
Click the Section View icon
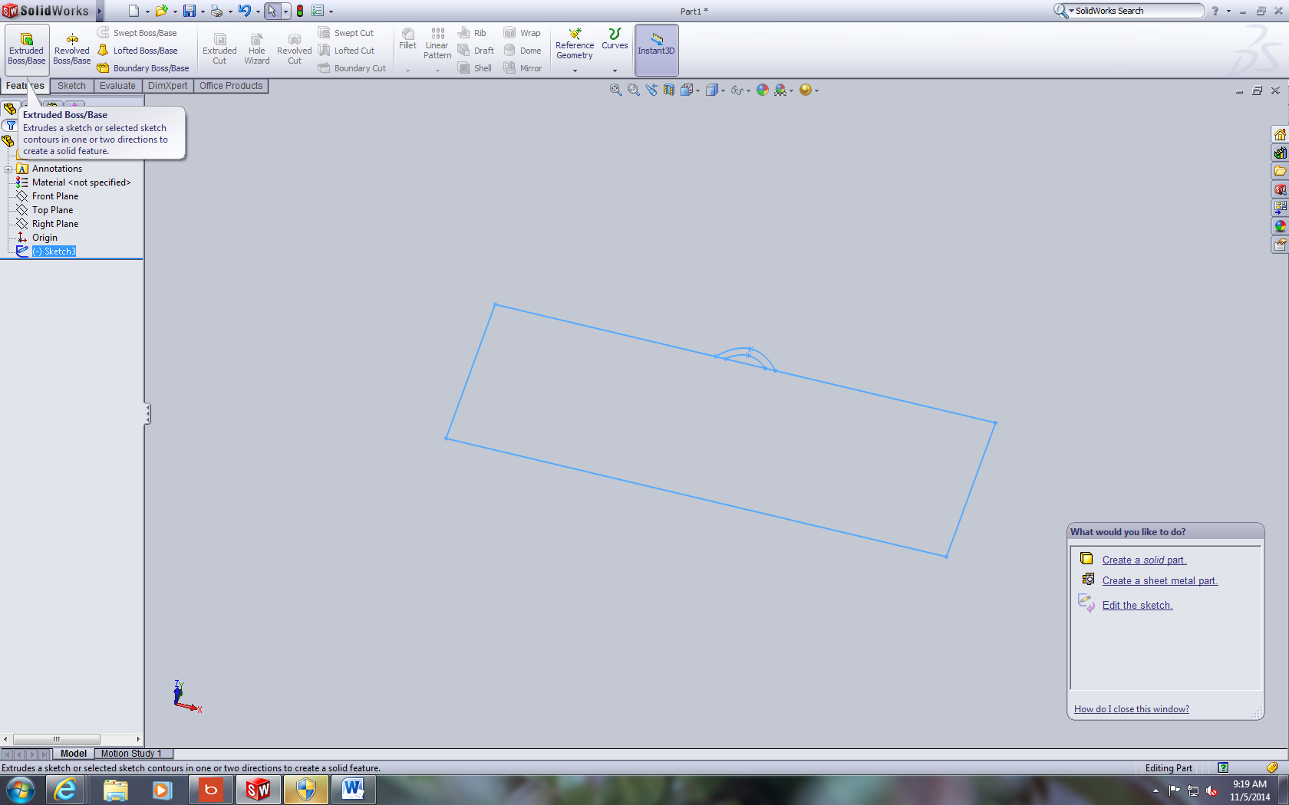click(669, 90)
